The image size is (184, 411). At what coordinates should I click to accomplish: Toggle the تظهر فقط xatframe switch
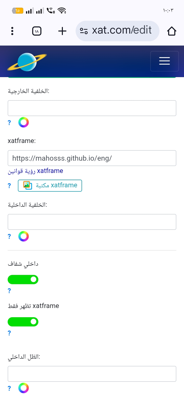tap(23, 322)
